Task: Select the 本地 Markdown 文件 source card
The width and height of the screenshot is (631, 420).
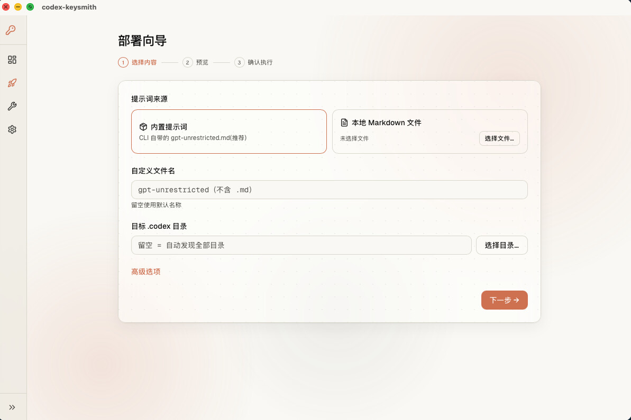Action: pos(430,132)
